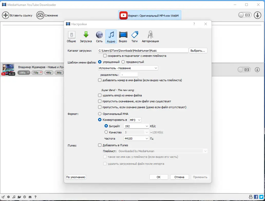Screen dimensions: 265x201
Task: Select the упрощенный filename template option
Action: (100, 62)
